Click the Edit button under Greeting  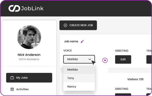pyautogui.click(x=123, y=59)
